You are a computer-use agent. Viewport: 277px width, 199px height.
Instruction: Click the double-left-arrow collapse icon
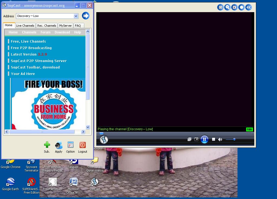249,7
